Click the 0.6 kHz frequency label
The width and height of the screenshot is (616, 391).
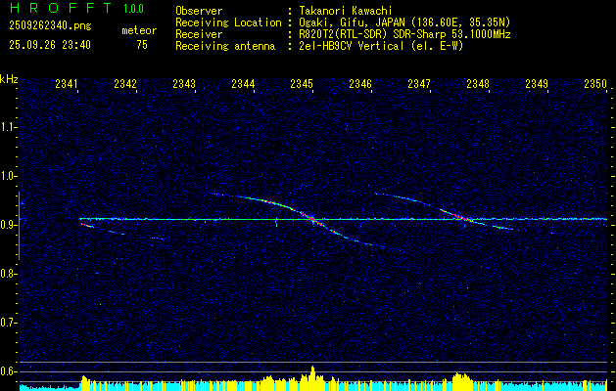pos(8,371)
